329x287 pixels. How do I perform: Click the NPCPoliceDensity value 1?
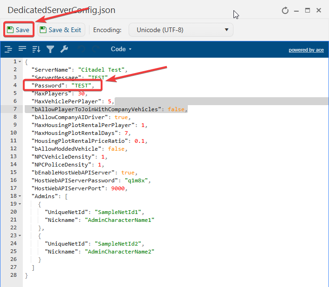[x=99, y=165]
